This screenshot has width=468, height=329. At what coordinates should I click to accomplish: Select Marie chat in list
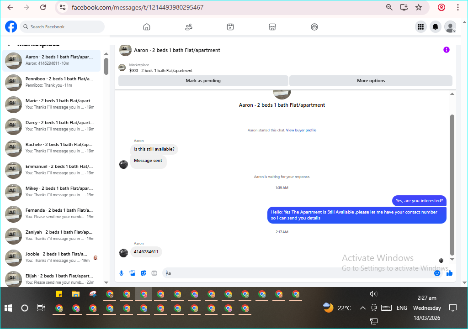[52, 104]
